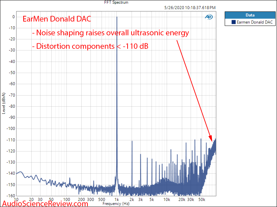Click the "Data" legend header
Image resolution: width=277 pixels, height=207 pixels.
tap(250, 15)
